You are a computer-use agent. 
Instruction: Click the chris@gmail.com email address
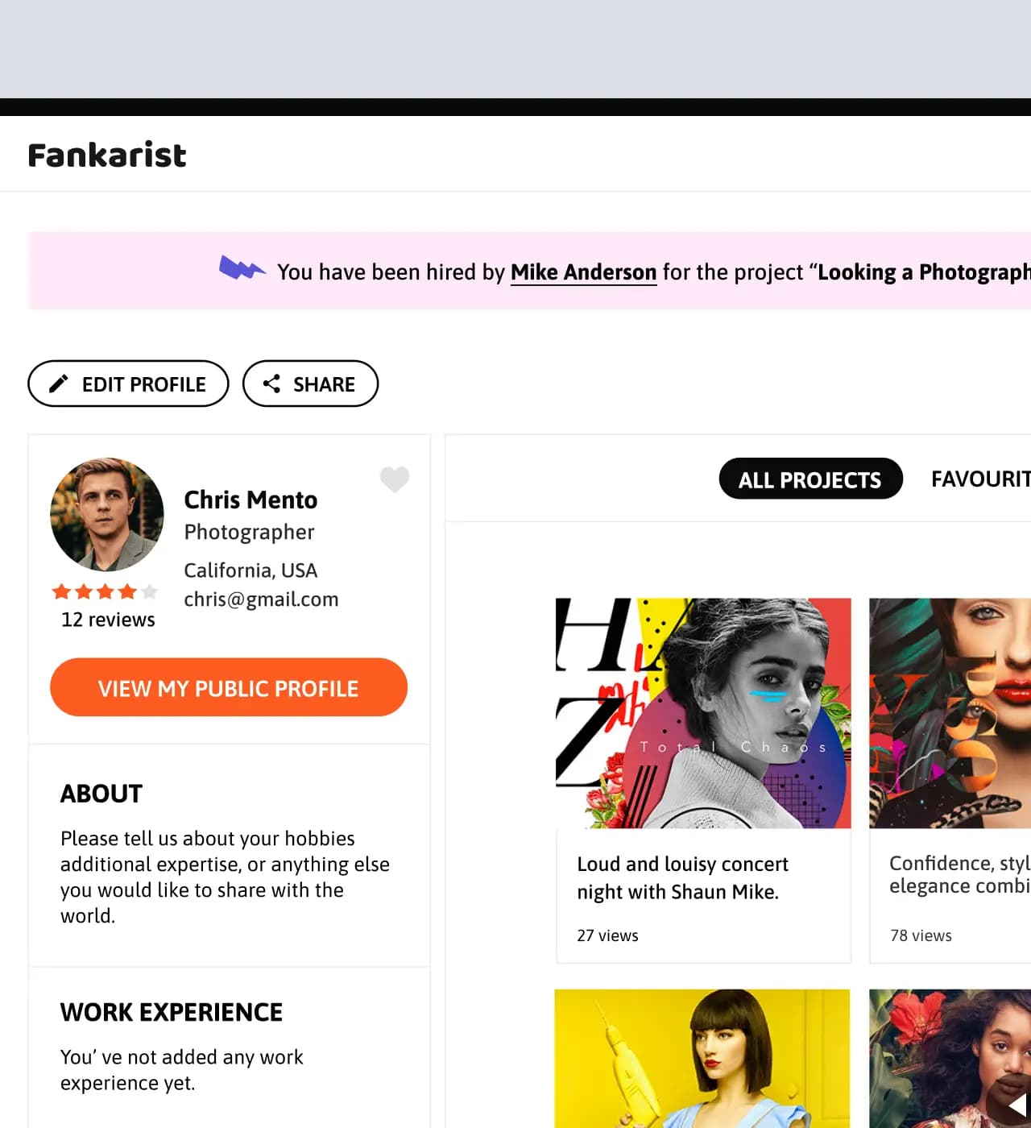click(261, 599)
